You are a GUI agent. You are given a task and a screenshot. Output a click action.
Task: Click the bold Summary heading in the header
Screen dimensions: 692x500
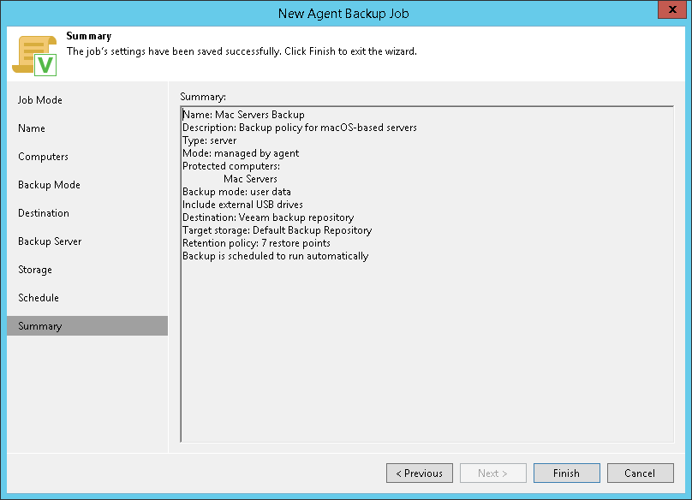pyautogui.click(x=89, y=36)
